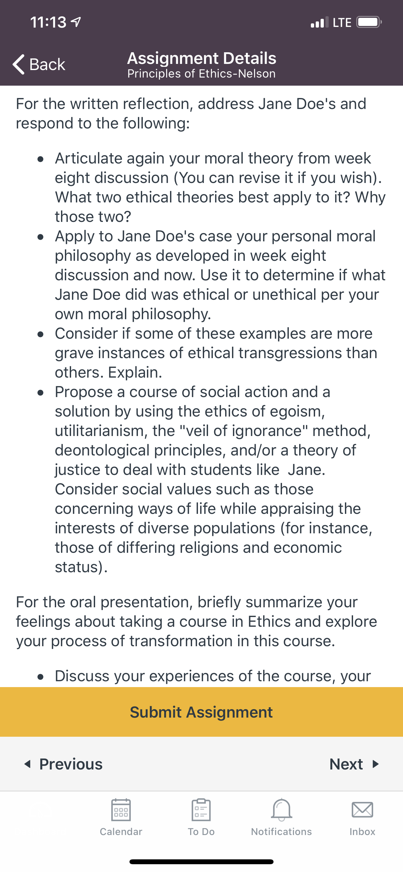Tap the battery indicator in status bar
The image size is (403, 872).
[369, 22]
